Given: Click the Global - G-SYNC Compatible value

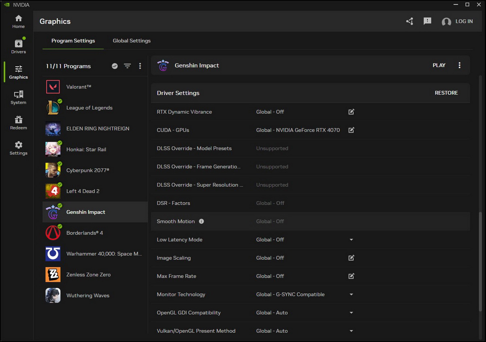Looking at the screenshot, I should [290, 294].
